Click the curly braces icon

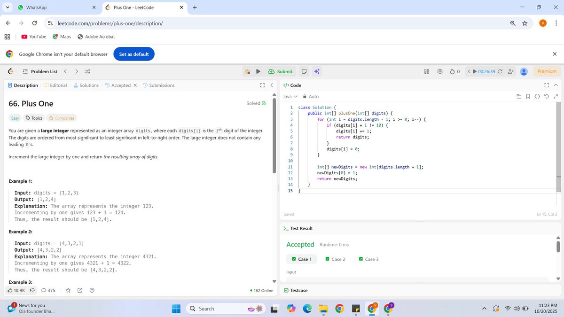537,96
